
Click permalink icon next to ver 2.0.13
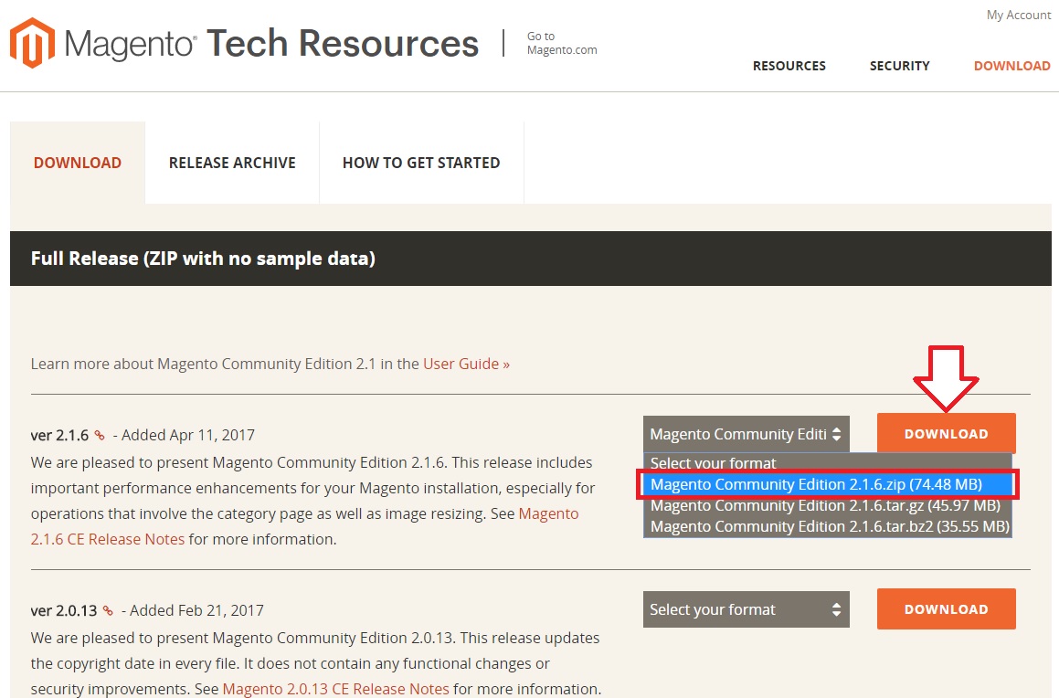(x=108, y=611)
